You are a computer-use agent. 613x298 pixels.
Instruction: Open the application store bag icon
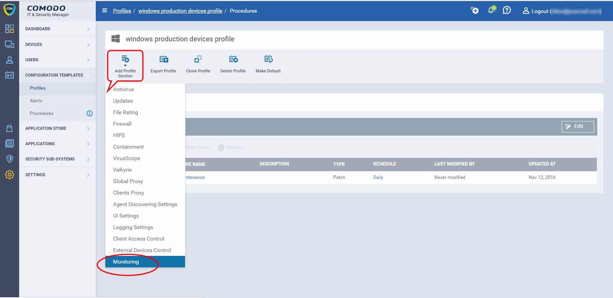(x=10, y=128)
